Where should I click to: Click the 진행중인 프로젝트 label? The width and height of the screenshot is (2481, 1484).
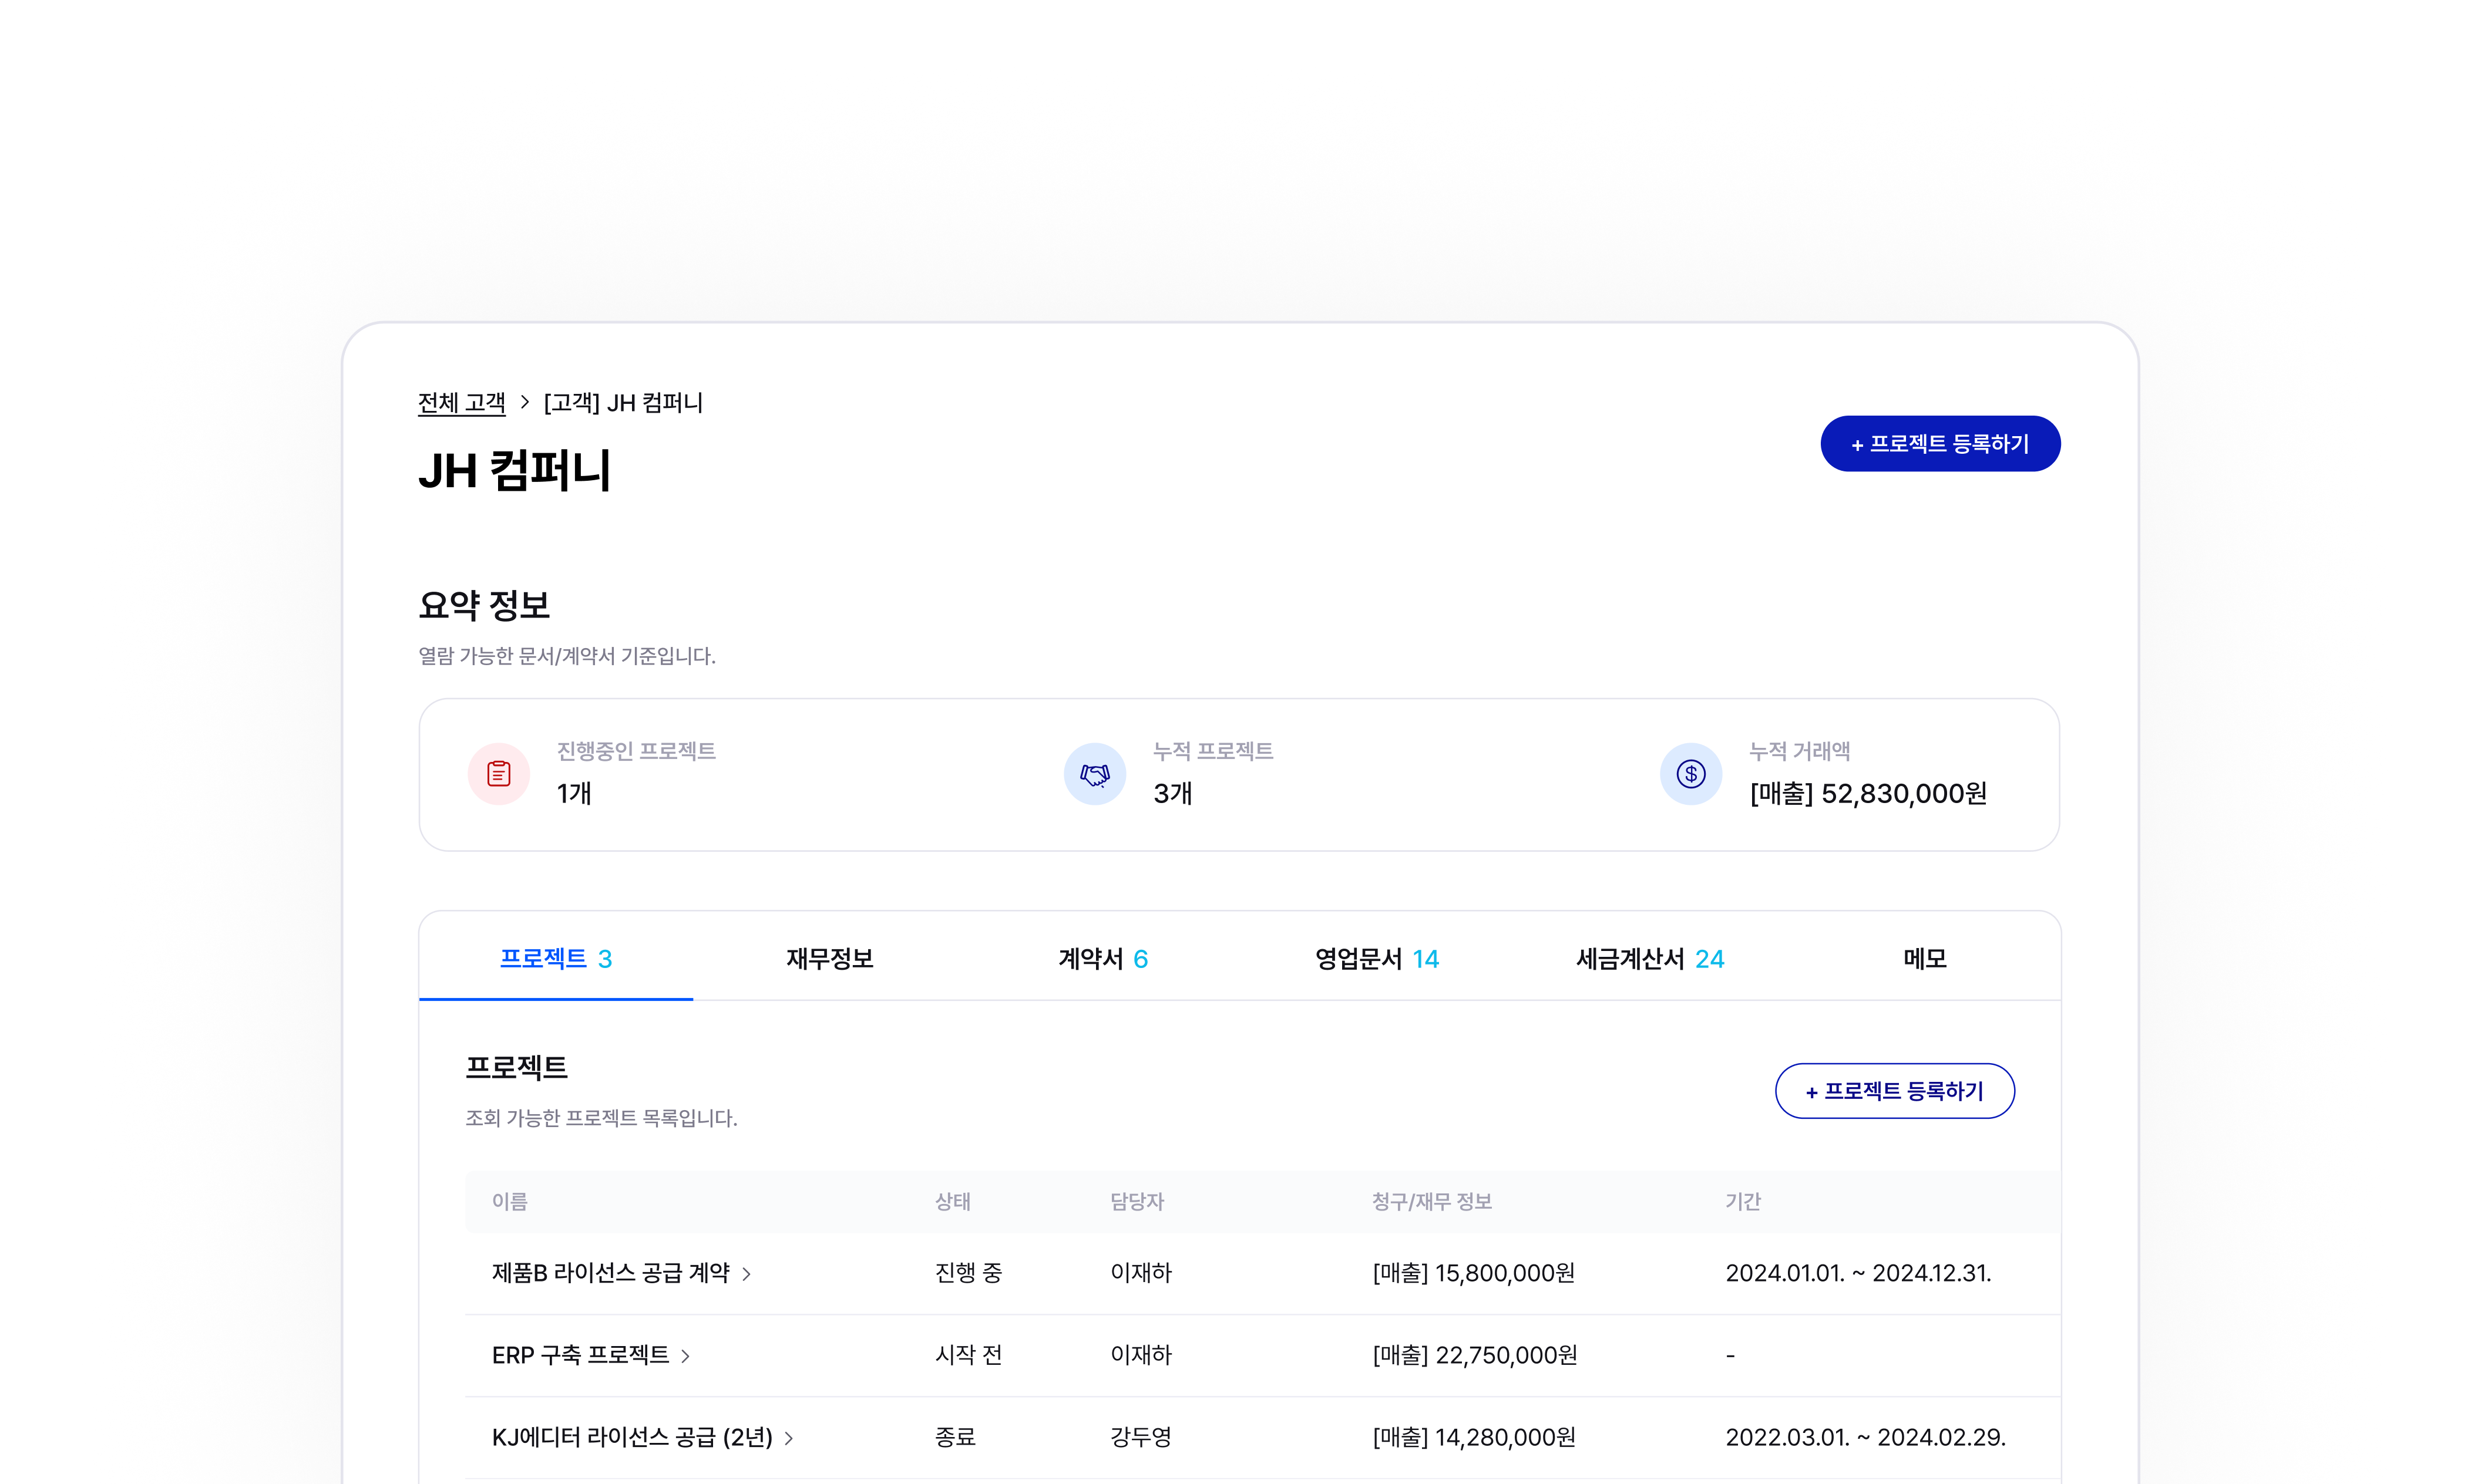636,751
